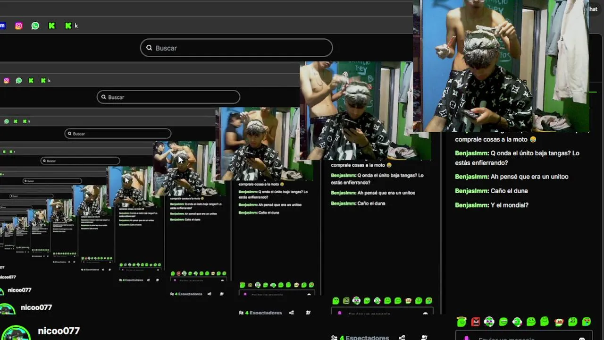Screen dimensions: 604x340
Task: Open the WhatsApp bookmark in the outermost browser bar
Action: pyautogui.click(x=35, y=26)
